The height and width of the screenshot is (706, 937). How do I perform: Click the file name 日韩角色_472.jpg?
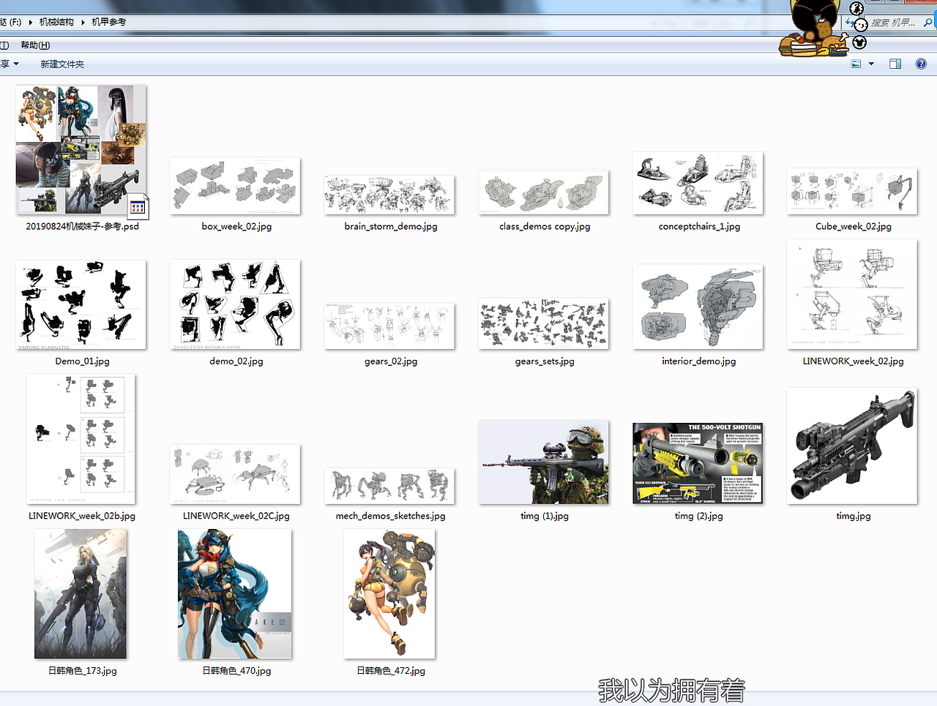point(391,671)
